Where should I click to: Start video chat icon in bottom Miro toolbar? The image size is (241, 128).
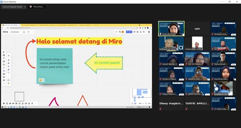click(x=26, y=103)
